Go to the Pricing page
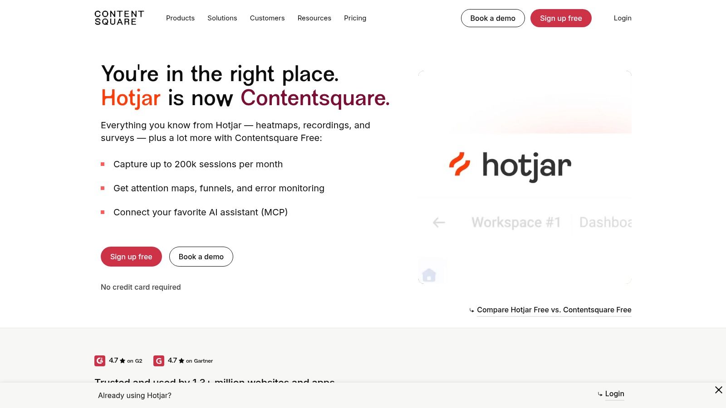Screen dimensions: 726x408 coord(355,18)
